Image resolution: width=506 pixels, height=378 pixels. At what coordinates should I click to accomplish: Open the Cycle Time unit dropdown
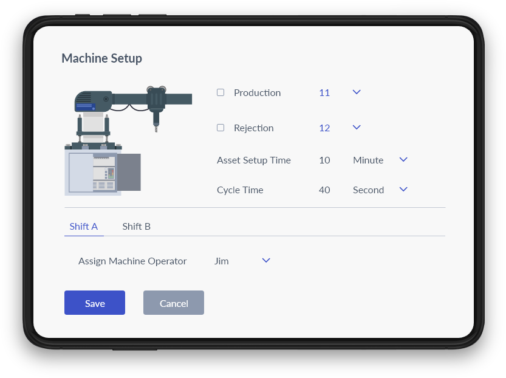[403, 190]
